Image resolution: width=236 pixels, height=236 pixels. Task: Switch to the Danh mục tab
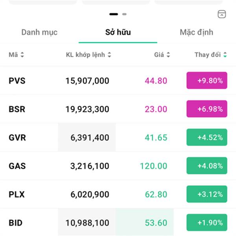[39, 32]
